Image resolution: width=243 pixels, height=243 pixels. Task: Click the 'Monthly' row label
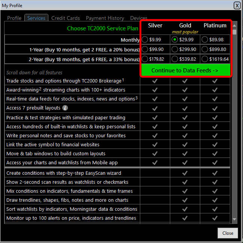click(x=130, y=40)
